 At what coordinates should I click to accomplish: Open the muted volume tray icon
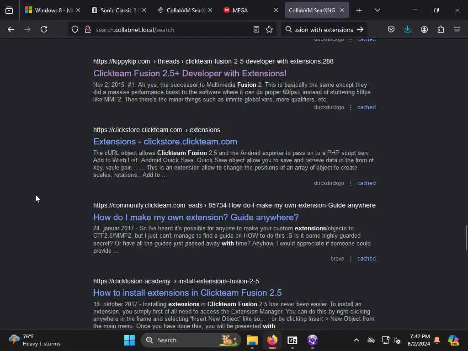coord(397,340)
